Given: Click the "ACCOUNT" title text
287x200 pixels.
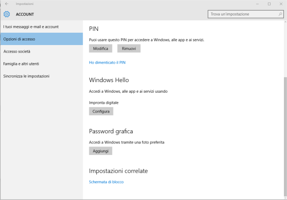Looking at the screenshot, I should tap(25, 14).
